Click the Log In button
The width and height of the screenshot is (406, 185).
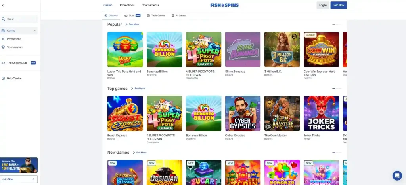click(x=323, y=5)
